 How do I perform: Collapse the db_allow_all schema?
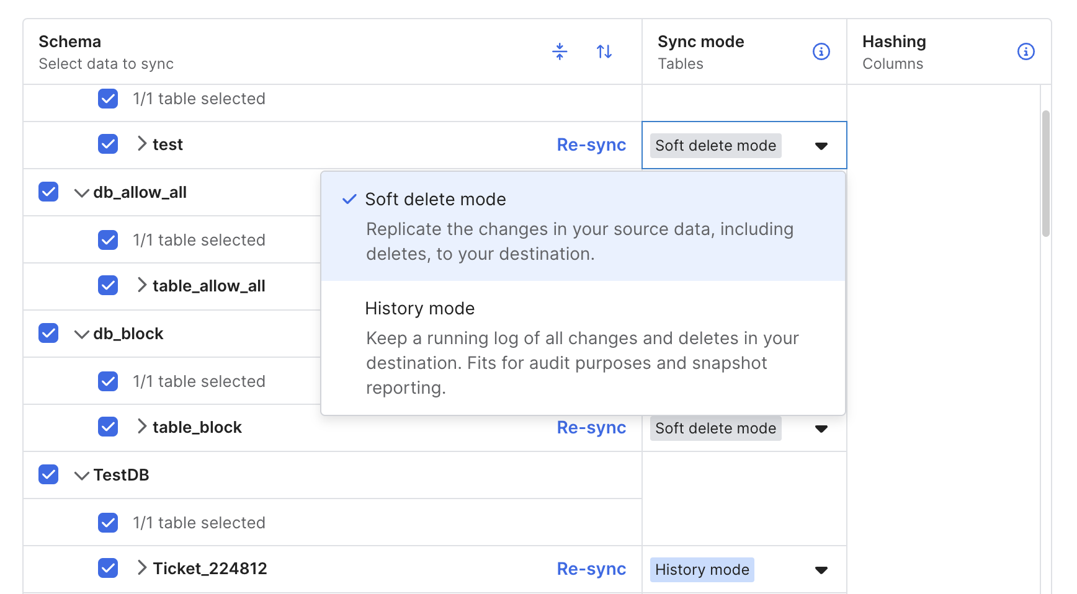[x=81, y=193]
